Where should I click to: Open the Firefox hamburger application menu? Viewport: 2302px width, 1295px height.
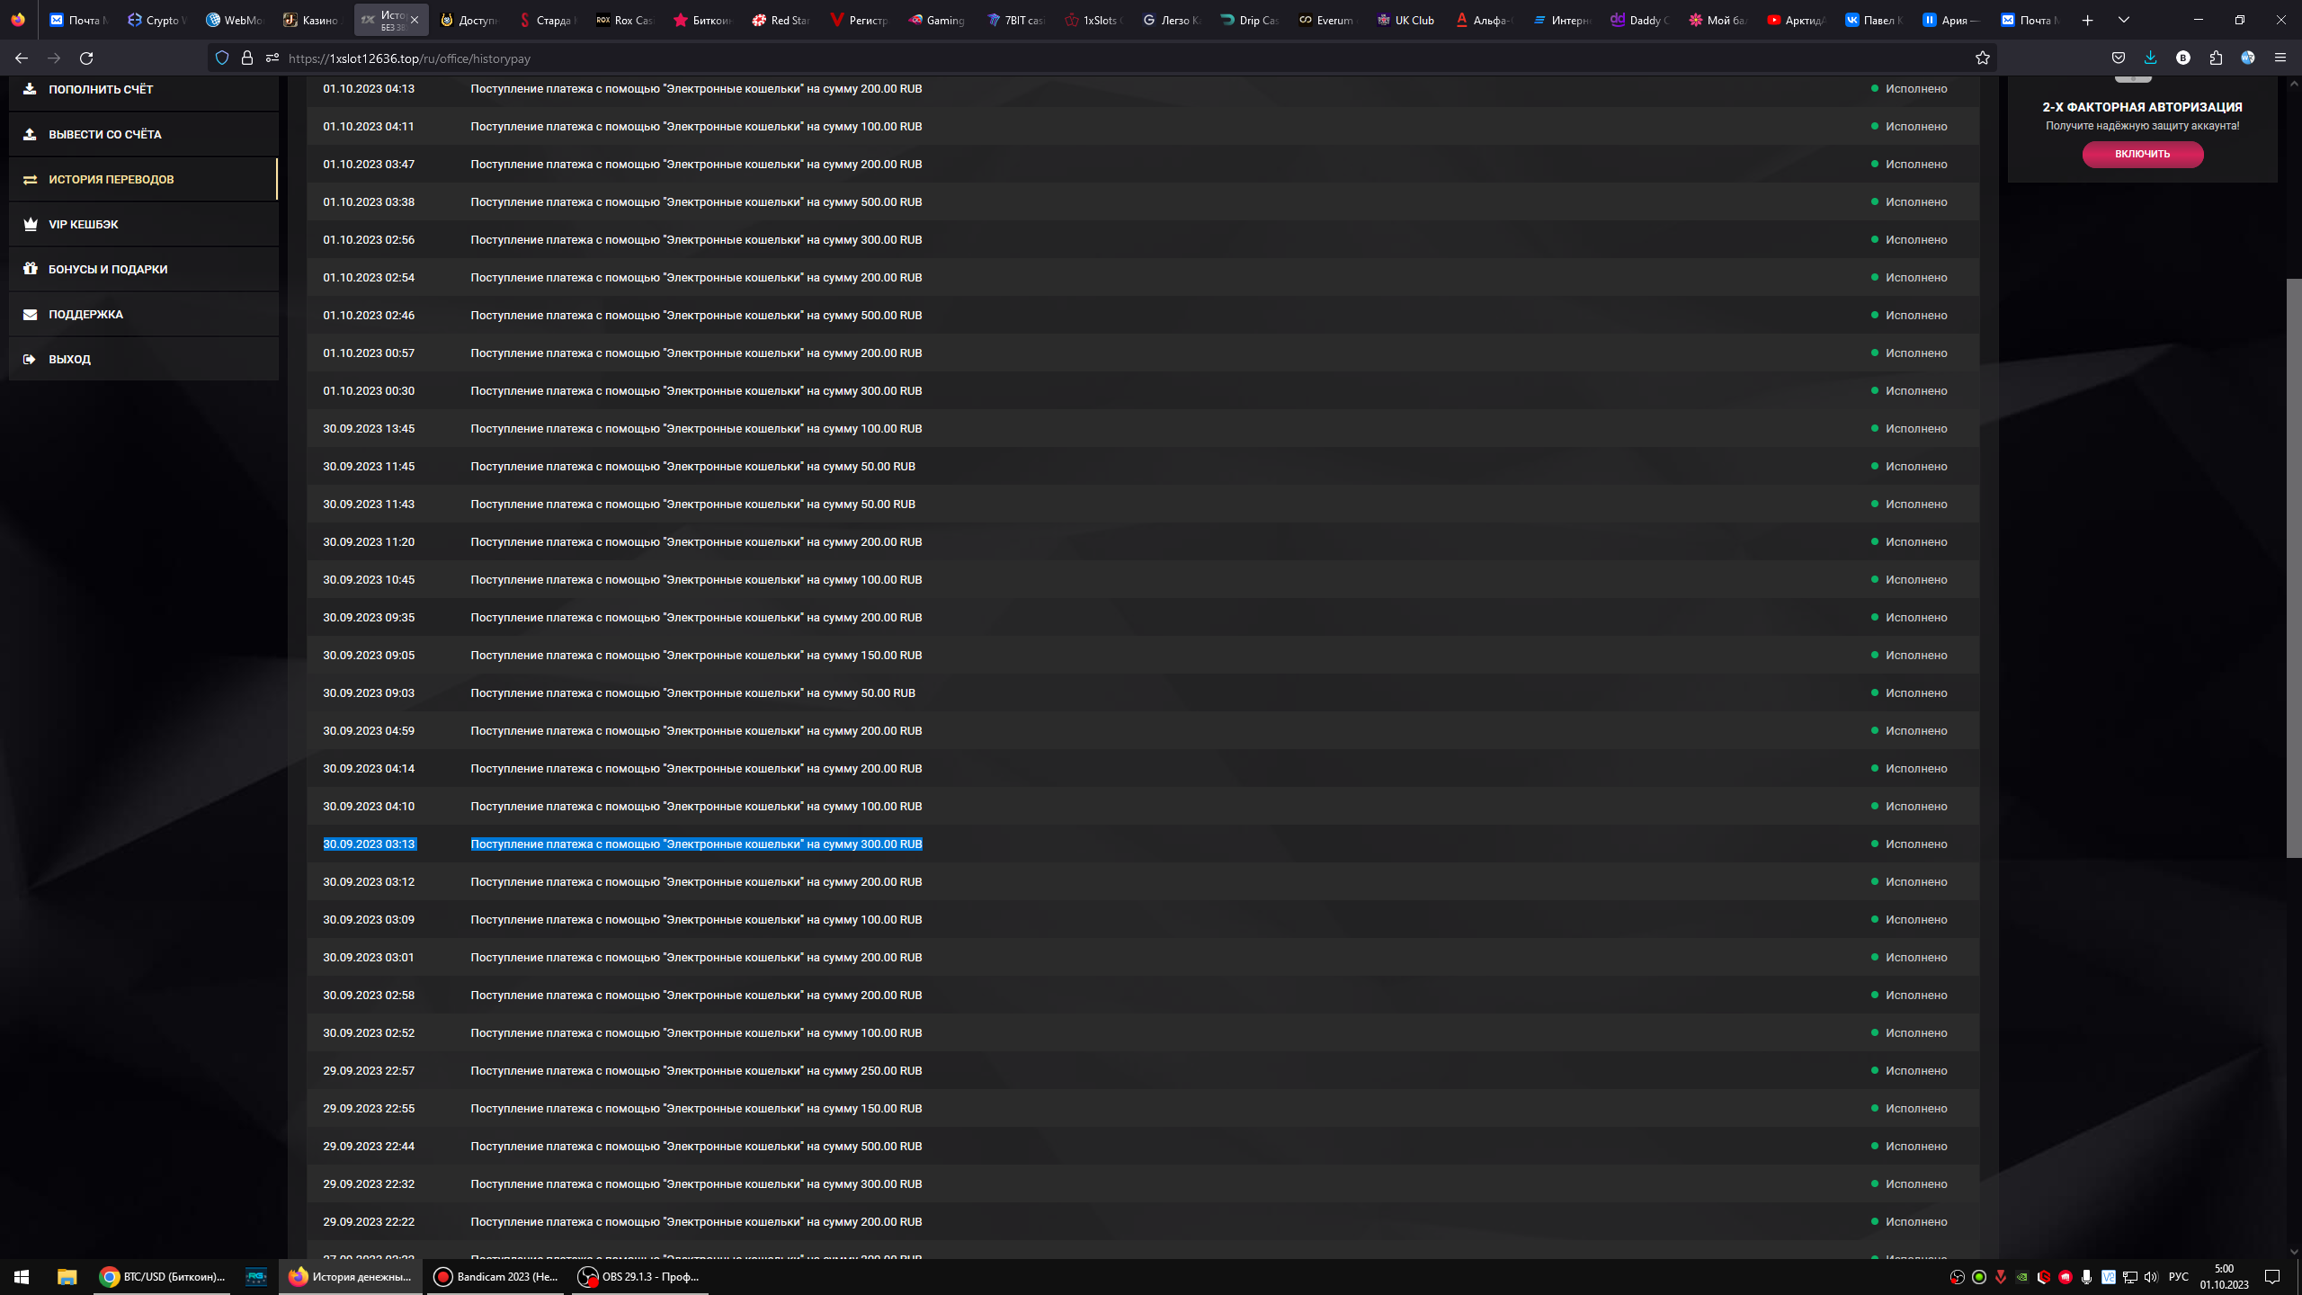tap(2280, 58)
